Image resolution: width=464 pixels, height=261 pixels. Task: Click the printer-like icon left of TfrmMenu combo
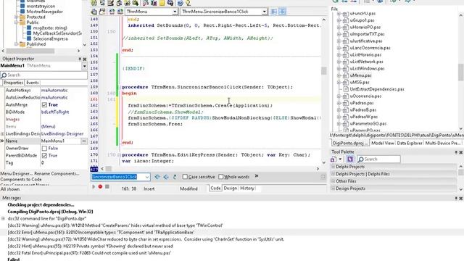click(94, 12)
